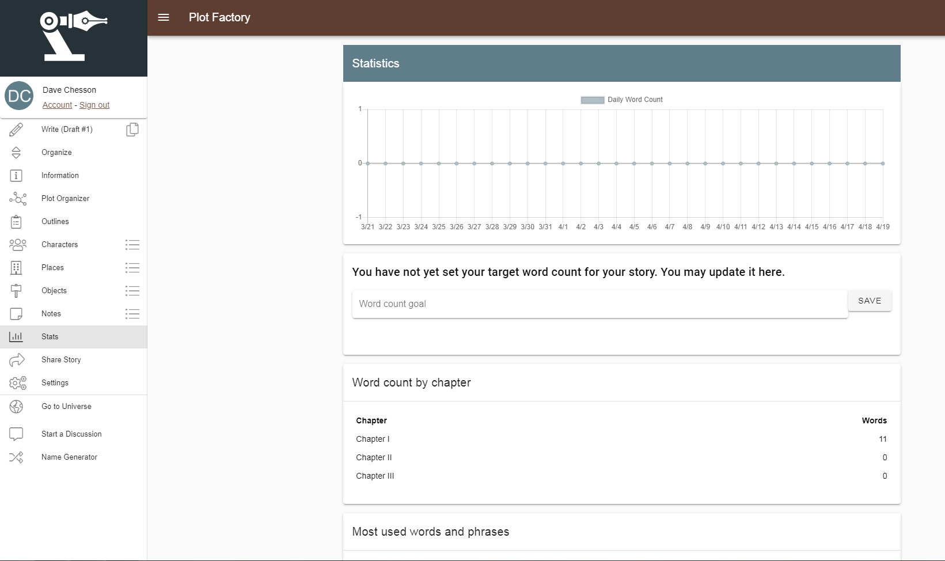Screen dimensions: 945x561
Task: Click the duplicate icon next to Write (Draft #1)
Action: click(132, 129)
